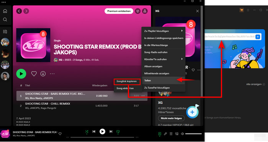Sort by the Titel column header
The width and height of the screenshot is (268, 142).
pos(27,86)
